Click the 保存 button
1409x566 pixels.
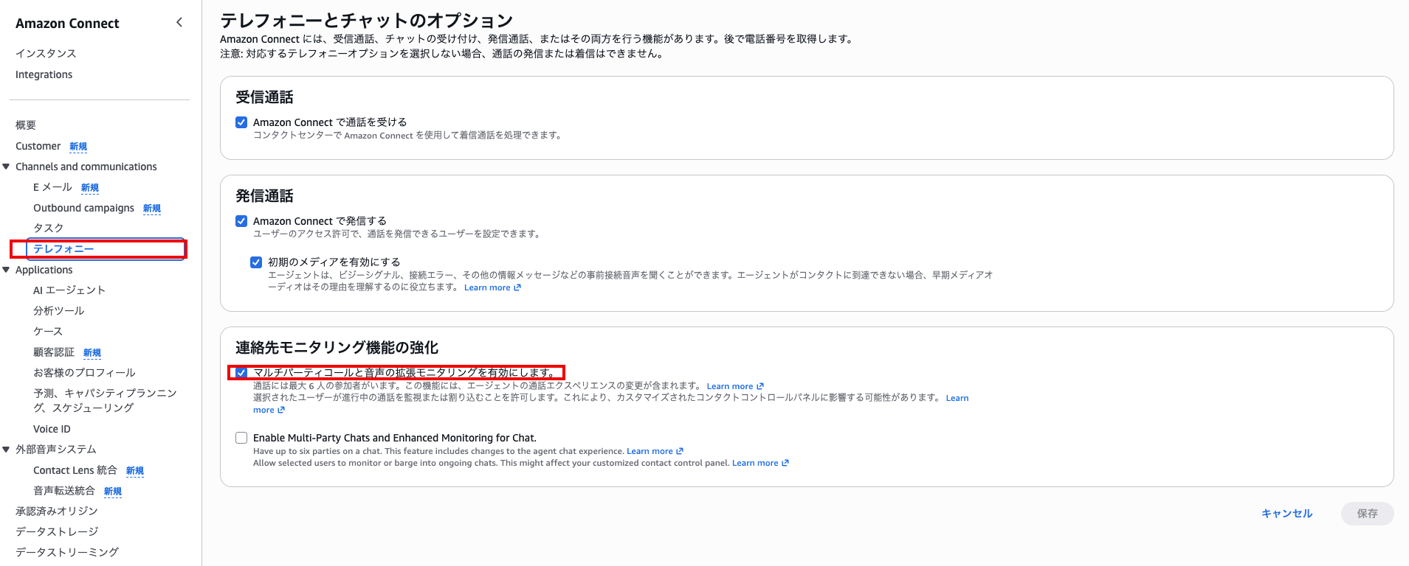1367,514
